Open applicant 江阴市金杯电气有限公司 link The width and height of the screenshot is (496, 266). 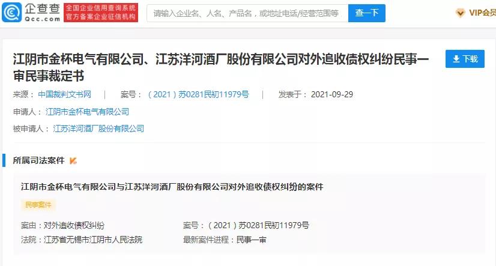pos(87,112)
